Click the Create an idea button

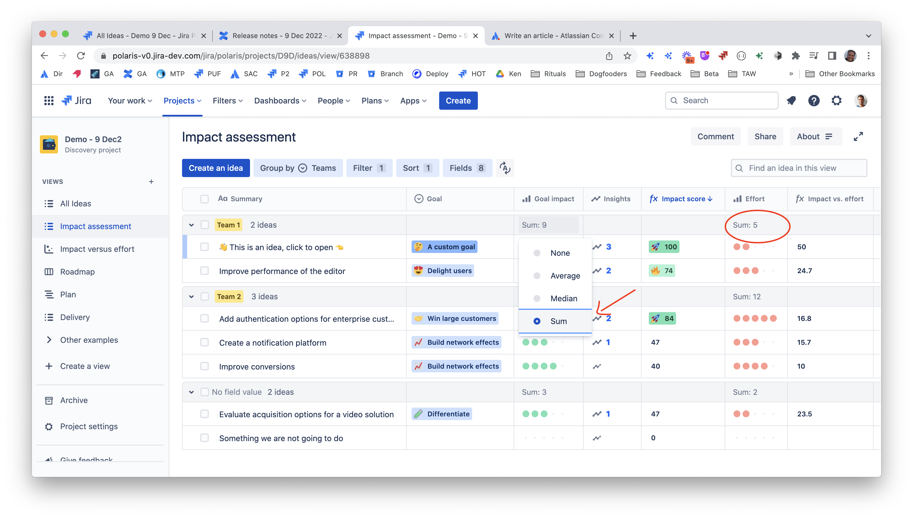215,168
